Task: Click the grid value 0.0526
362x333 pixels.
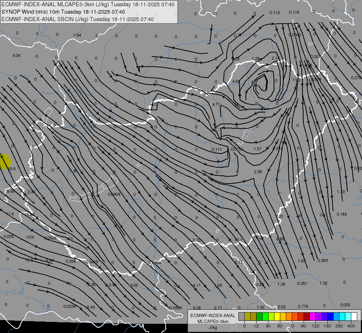Action: click(x=50, y=238)
